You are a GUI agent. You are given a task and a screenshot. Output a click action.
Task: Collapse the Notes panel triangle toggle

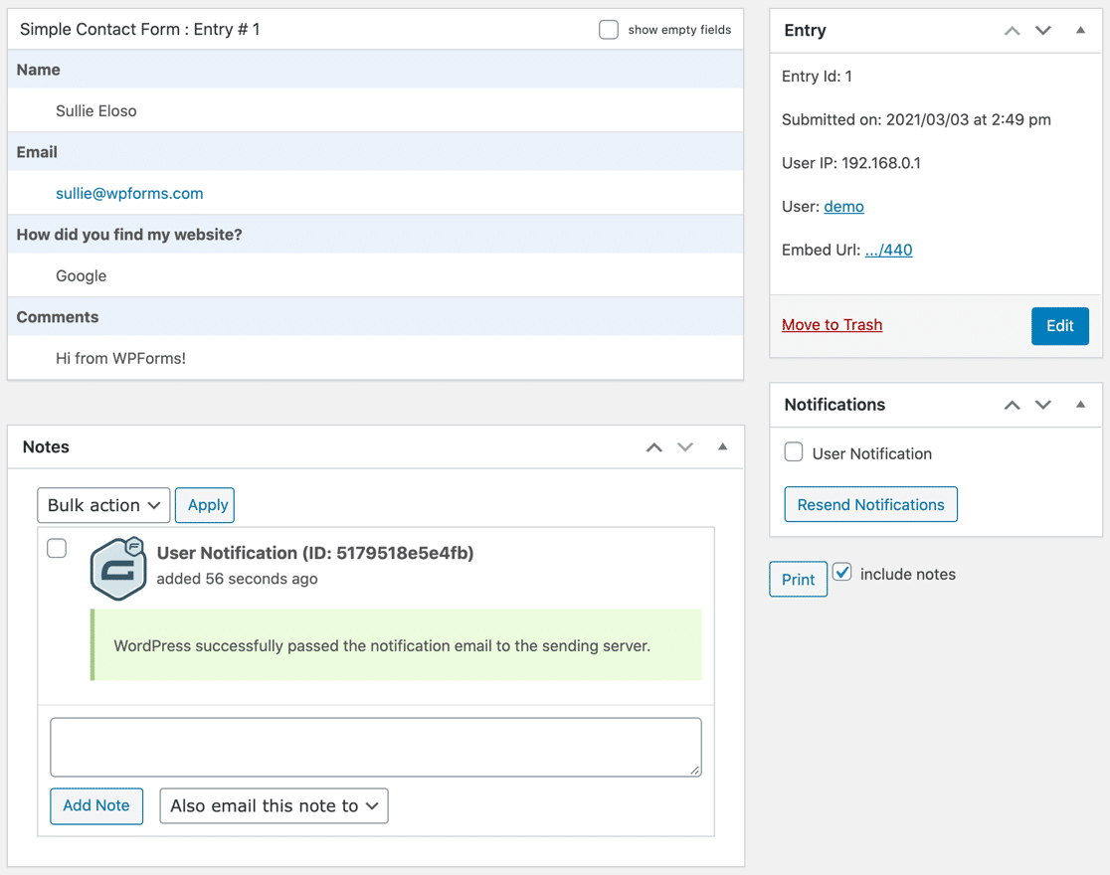point(723,446)
